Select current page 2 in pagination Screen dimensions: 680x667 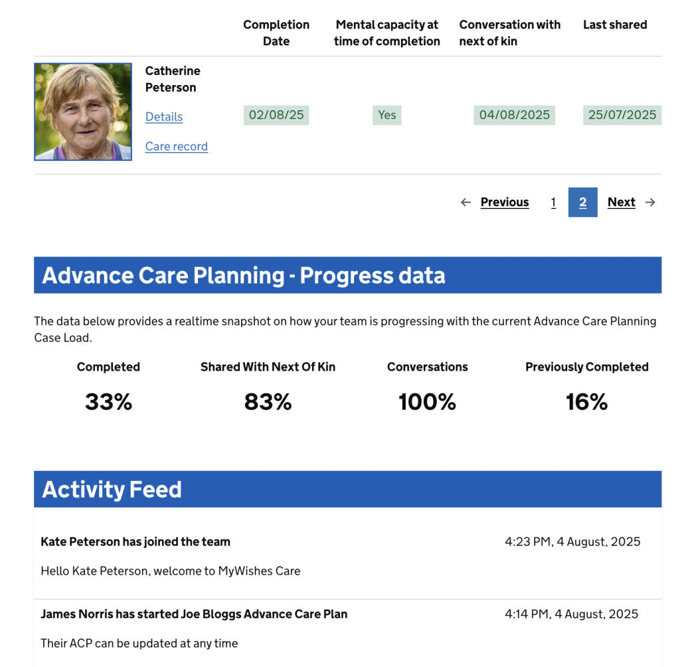[x=582, y=203]
